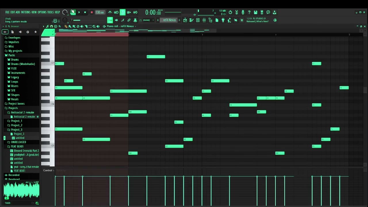The width and height of the screenshot is (368, 207).
Task: Click the question mark help icon
Action: tap(249, 12)
